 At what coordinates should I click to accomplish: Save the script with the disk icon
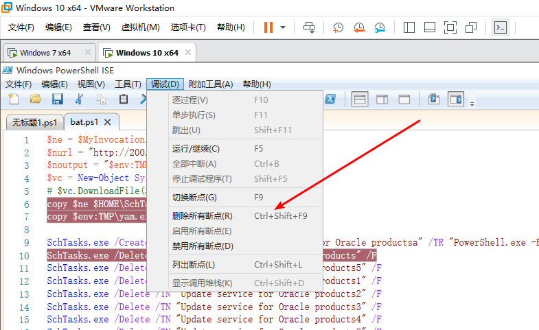(x=58, y=99)
